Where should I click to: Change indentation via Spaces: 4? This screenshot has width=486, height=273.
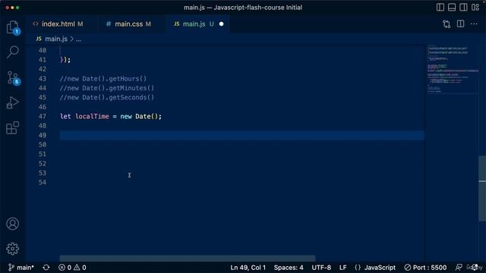point(289,268)
